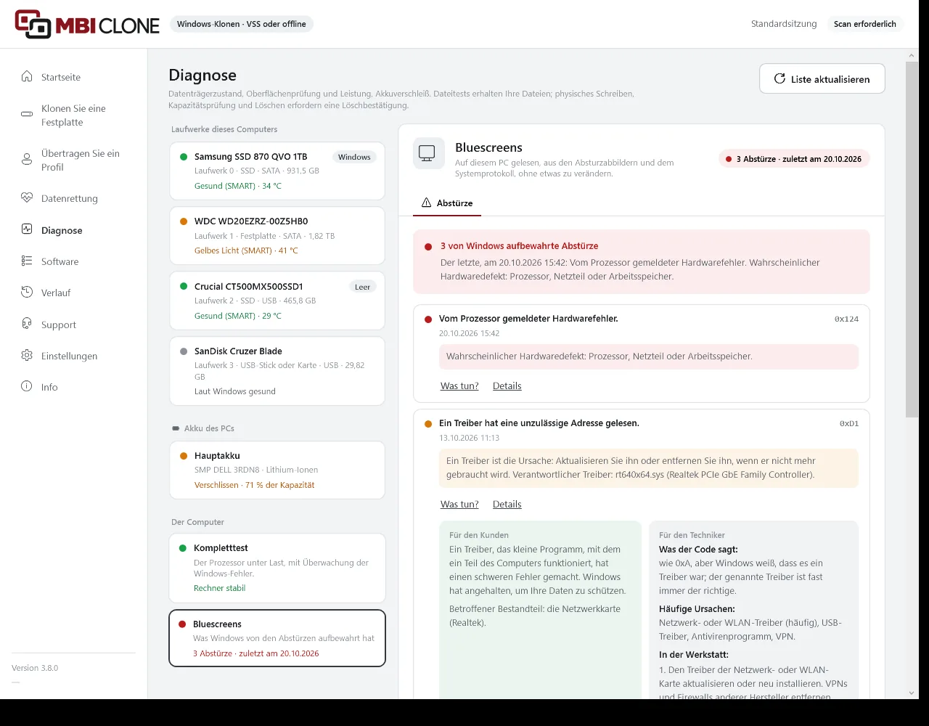Open the Verlauf history icon
This screenshot has width=929, height=726.
tap(27, 293)
